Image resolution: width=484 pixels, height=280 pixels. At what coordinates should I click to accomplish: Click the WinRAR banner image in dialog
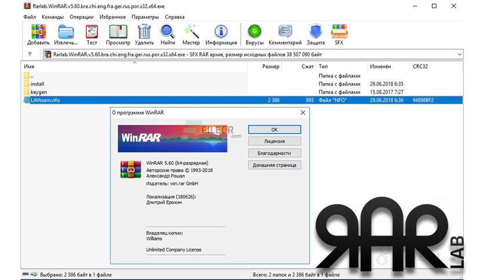tap(173, 138)
